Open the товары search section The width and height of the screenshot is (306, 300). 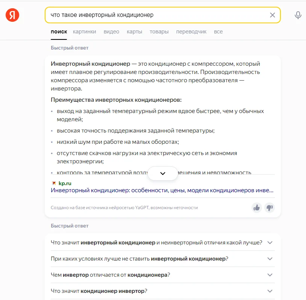(x=159, y=32)
